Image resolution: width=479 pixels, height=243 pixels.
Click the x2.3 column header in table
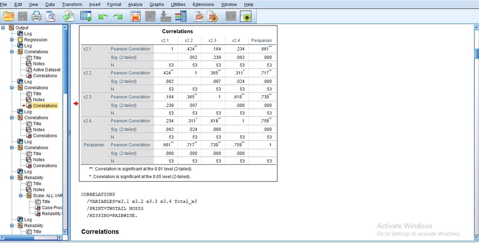coord(213,40)
